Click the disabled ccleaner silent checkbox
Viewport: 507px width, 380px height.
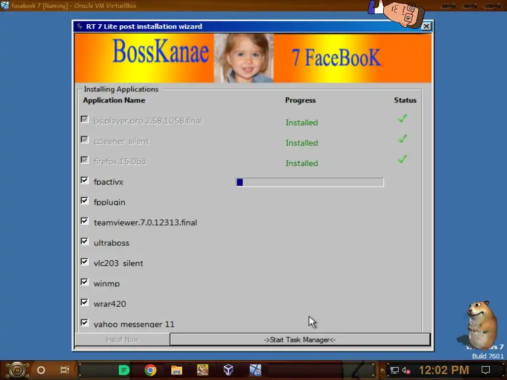point(84,140)
